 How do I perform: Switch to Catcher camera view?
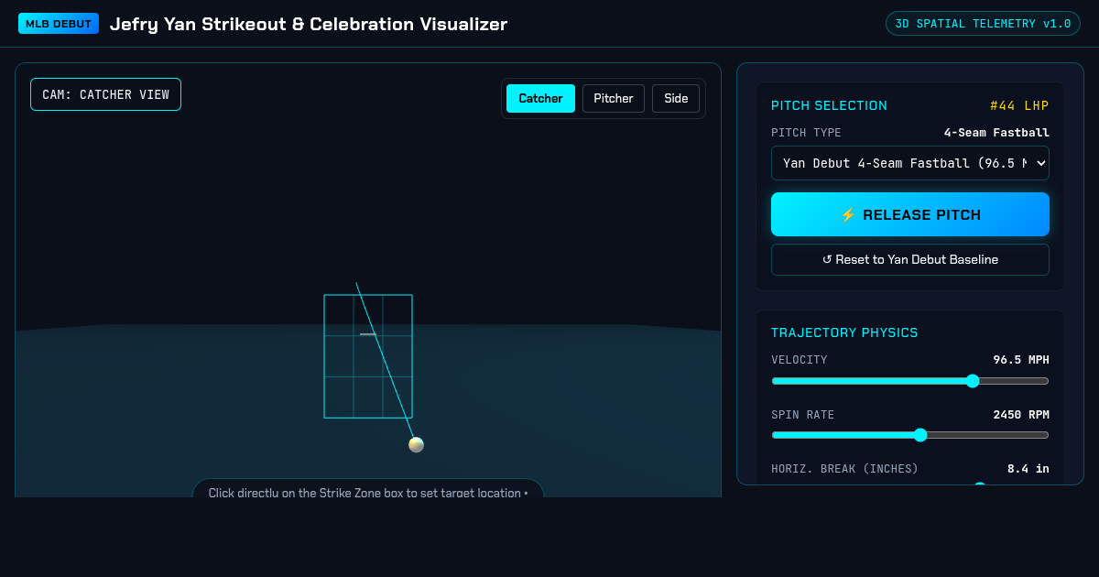tap(540, 98)
